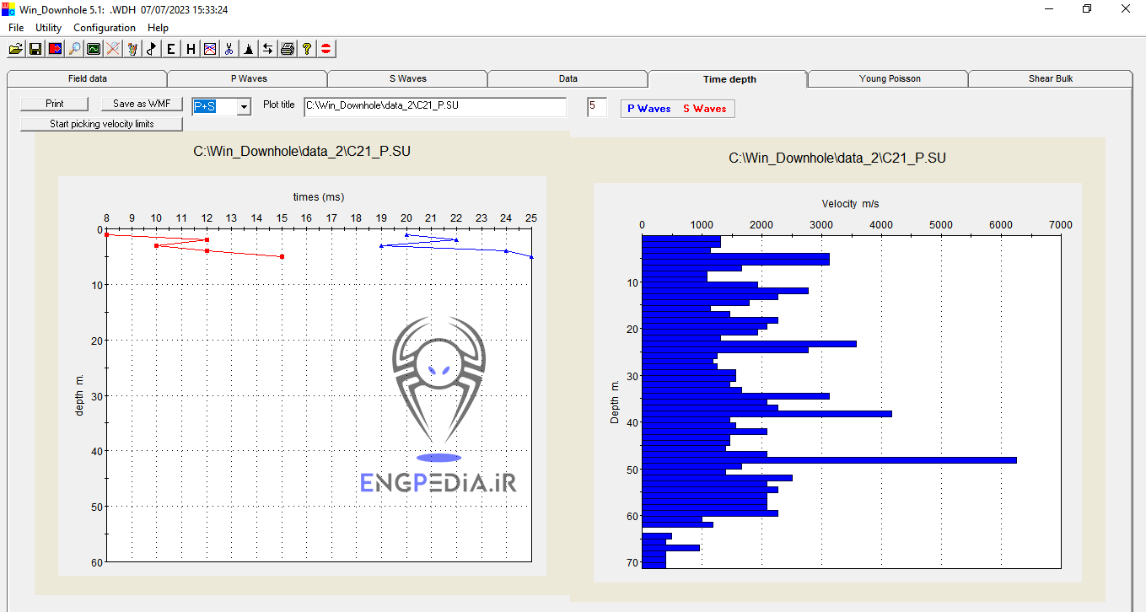
Task: Click the scissors cut icon
Action: tap(229, 49)
